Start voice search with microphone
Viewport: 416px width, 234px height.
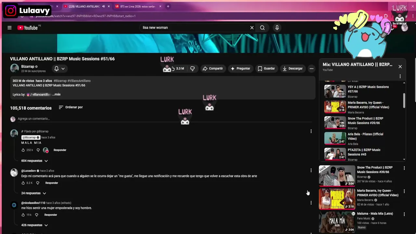[277, 28]
